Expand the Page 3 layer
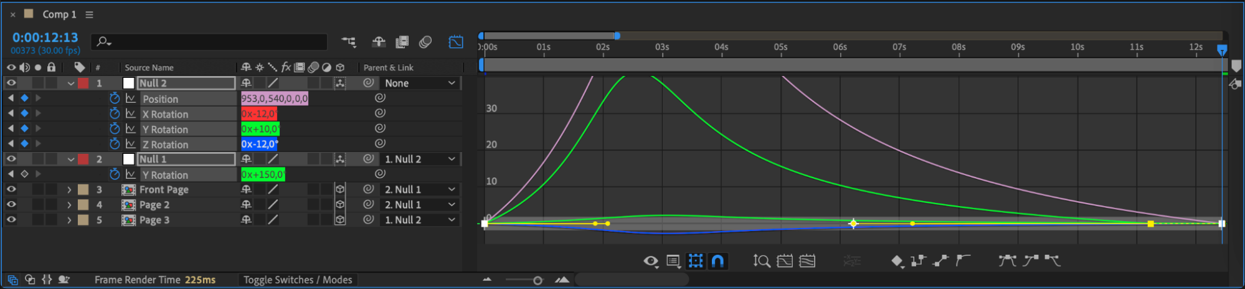 point(69,220)
